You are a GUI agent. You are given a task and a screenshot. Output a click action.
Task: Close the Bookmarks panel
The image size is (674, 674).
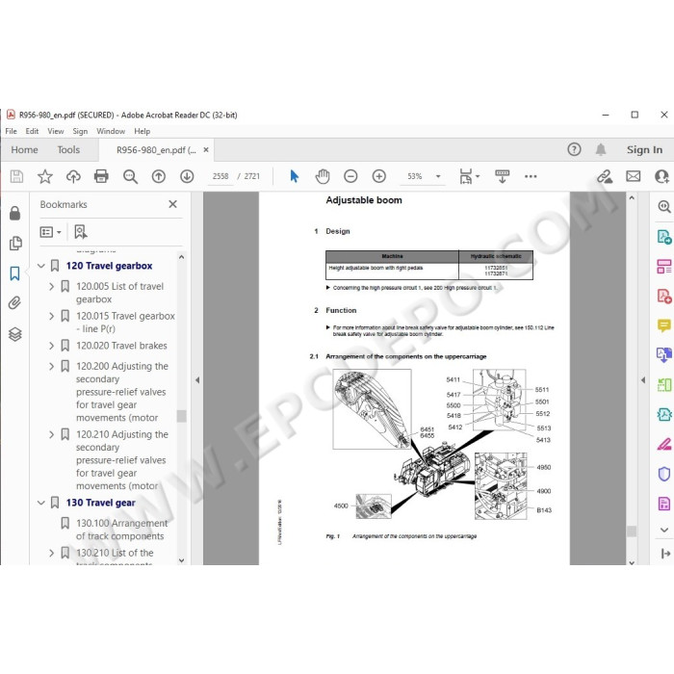coord(172,204)
